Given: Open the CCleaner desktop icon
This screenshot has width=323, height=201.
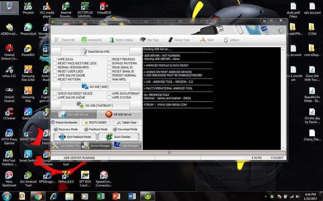Looking at the screenshot, I should 9,114.
